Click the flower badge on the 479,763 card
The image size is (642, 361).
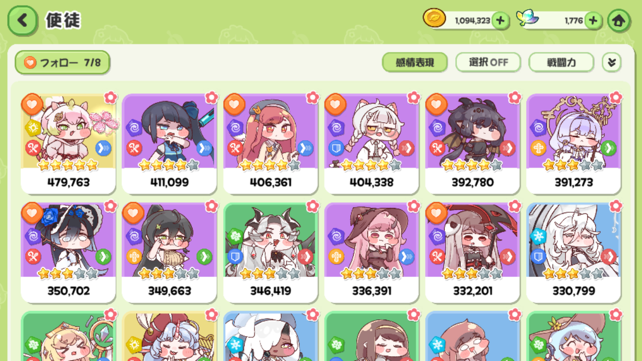[110, 97]
